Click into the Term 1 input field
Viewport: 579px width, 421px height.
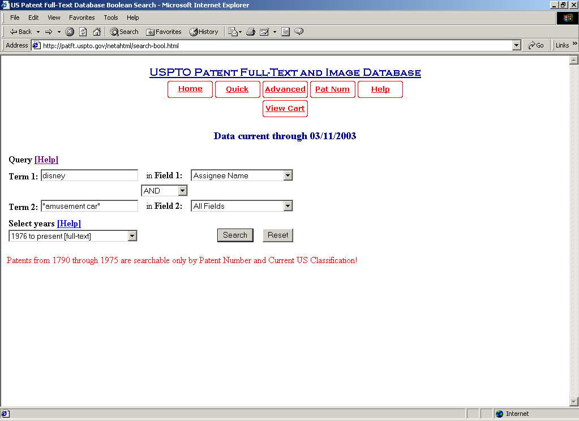click(x=89, y=175)
